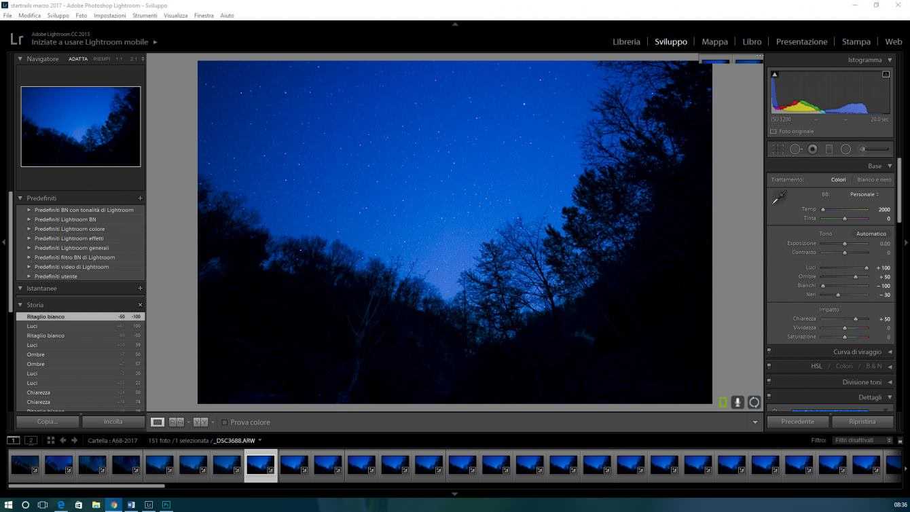This screenshot has height=512, width=910.
Task: Open the toolbar options dropdown arrow
Action: click(x=755, y=422)
